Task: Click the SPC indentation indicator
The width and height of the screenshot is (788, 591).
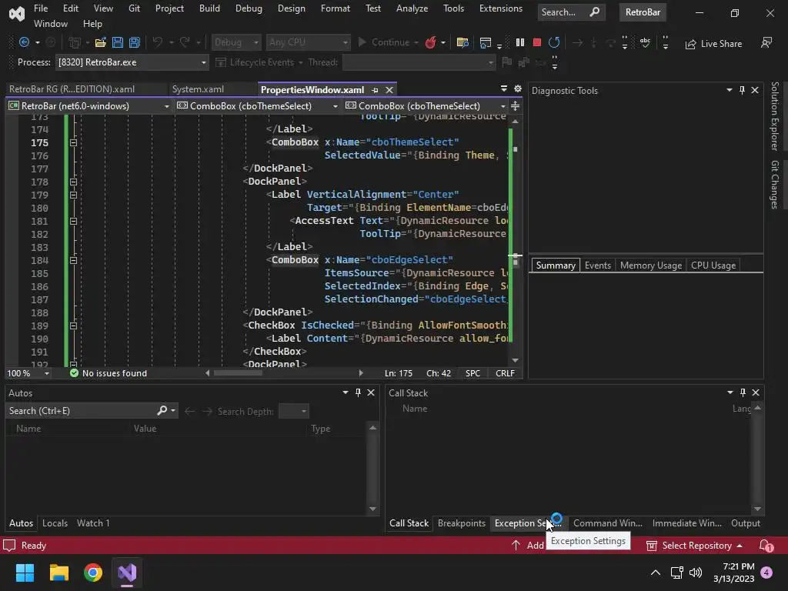Action: (x=472, y=373)
